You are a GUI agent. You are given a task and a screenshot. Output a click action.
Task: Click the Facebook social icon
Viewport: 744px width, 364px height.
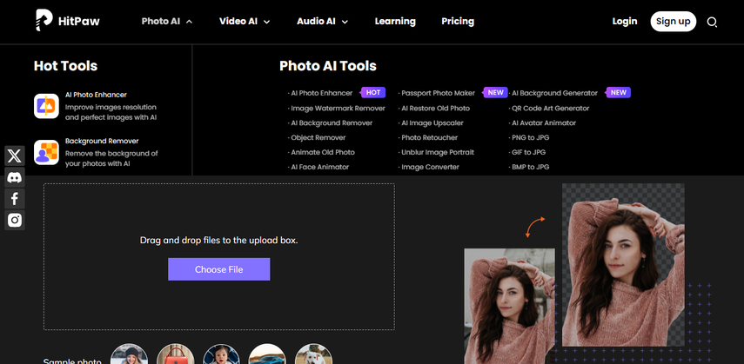(x=15, y=199)
